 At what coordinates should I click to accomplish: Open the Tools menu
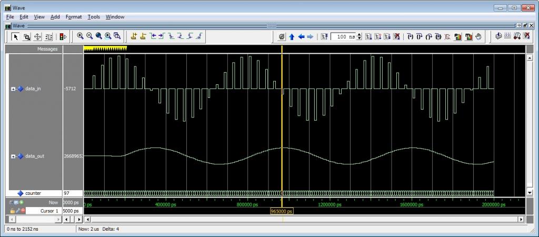[94, 17]
